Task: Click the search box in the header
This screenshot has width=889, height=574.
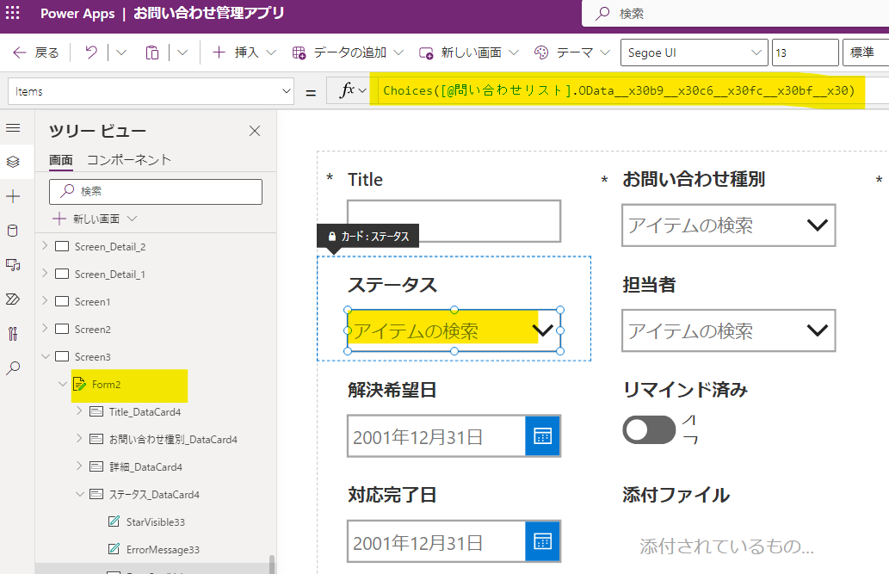Action: coord(737,13)
